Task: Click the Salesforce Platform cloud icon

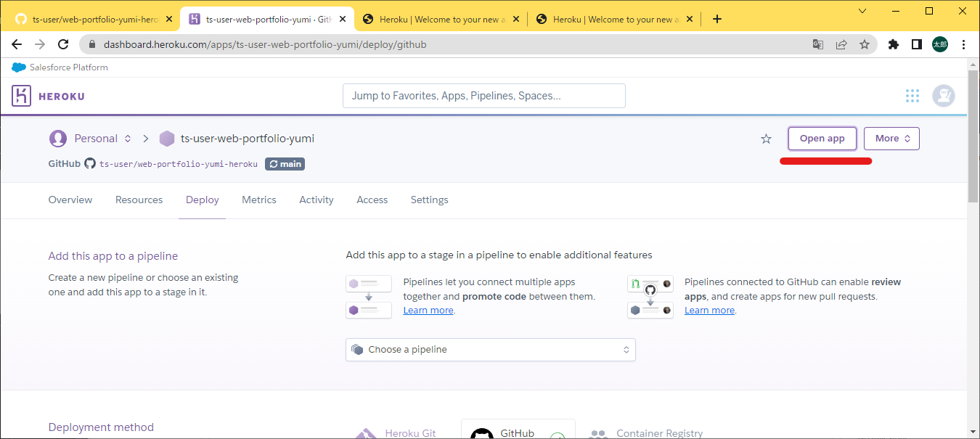Action: 19,67
